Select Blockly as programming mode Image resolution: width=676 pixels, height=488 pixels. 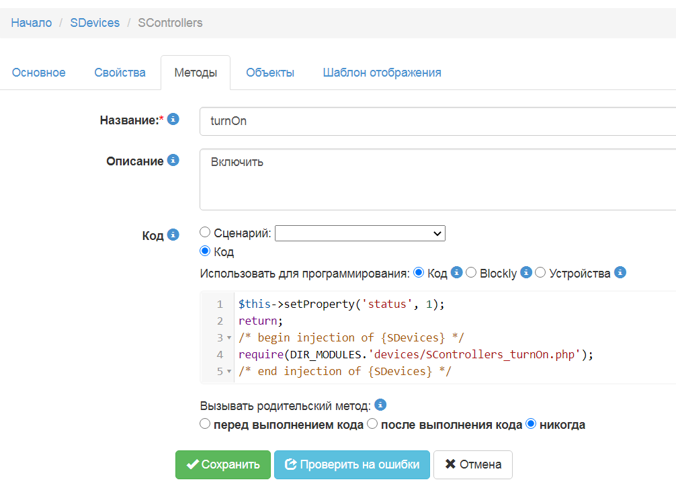click(471, 273)
